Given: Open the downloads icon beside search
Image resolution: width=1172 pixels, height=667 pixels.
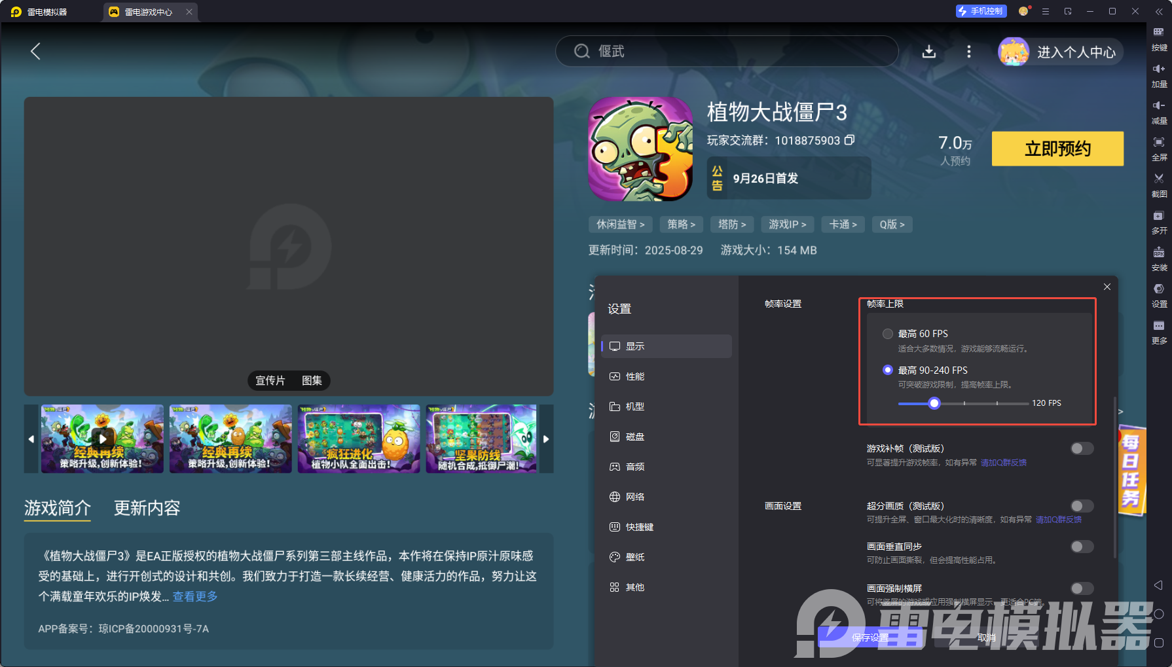Looking at the screenshot, I should [929, 51].
